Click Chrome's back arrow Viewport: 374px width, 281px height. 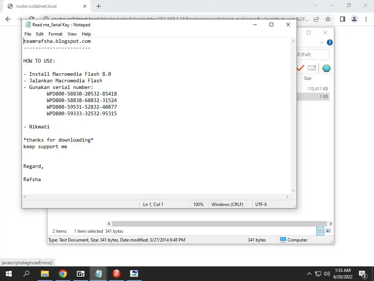8,19
